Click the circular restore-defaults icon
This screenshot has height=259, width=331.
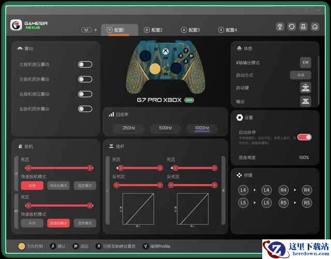pos(292,27)
